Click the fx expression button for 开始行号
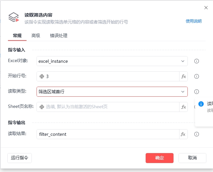The image size is (213, 172). click(183, 76)
